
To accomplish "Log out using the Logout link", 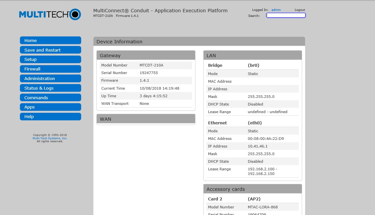I will point(299,10).
